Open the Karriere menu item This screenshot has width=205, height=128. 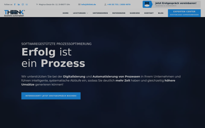pos(135,13)
